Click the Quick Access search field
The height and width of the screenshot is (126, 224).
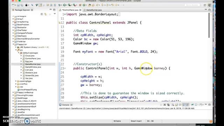[192, 5]
